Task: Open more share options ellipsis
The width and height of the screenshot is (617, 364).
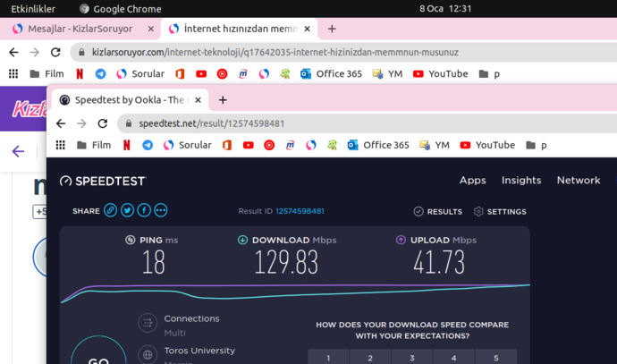Action: coord(161,210)
